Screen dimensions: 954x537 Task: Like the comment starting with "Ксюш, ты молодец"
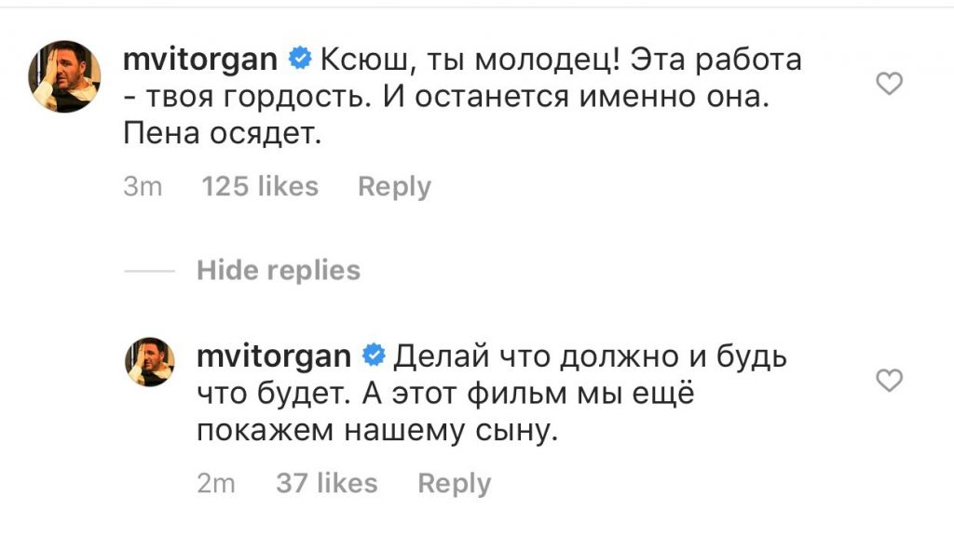tap(889, 83)
